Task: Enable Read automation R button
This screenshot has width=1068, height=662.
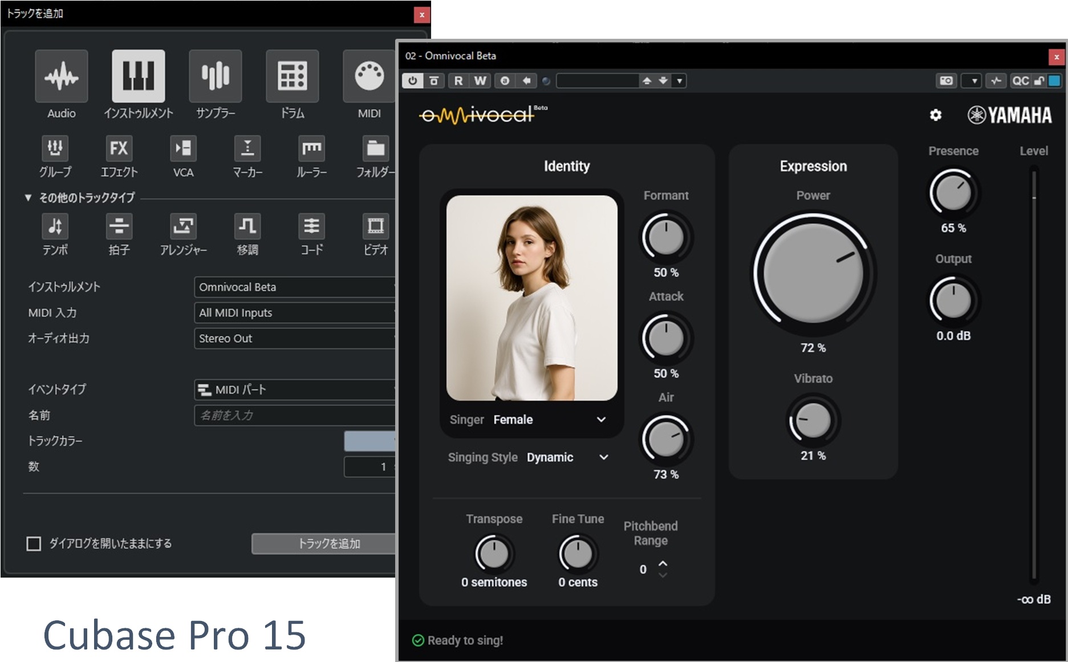Action: [x=458, y=81]
